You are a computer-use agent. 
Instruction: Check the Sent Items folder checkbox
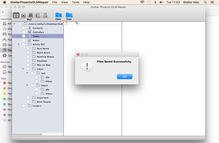coord(28,49)
